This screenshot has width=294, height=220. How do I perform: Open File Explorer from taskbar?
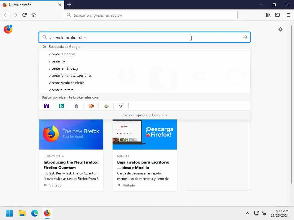point(22,213)
